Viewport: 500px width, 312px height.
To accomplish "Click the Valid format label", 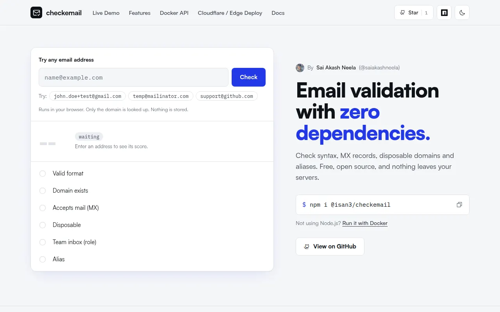I will 68,174.
